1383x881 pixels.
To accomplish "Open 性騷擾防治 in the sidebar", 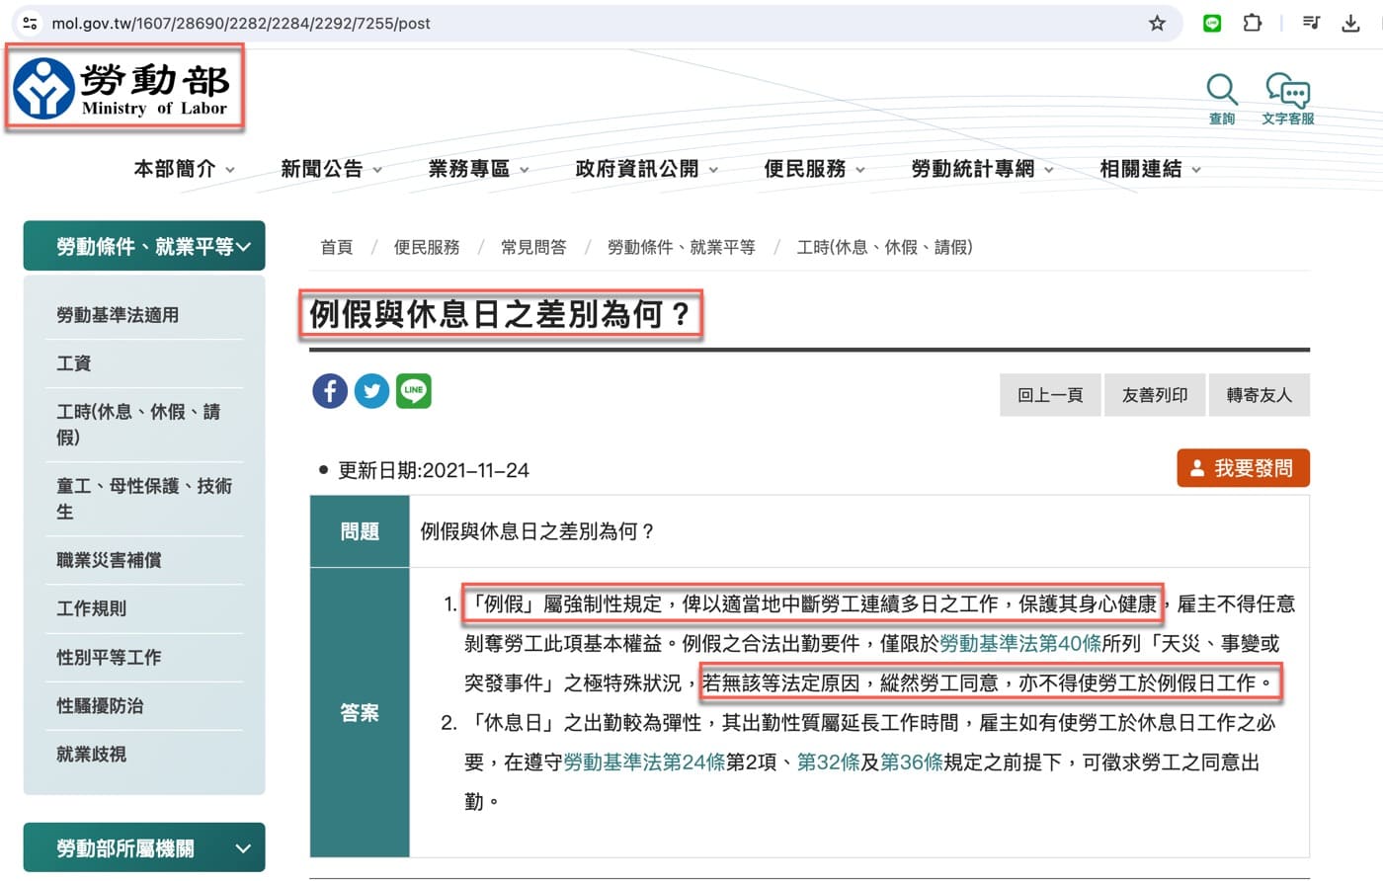I will coord(100,705).
